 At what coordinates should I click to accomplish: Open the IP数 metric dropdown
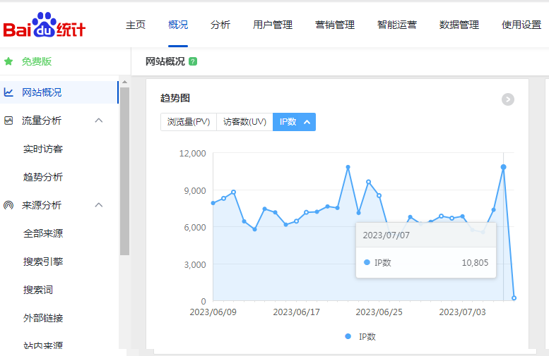[294, 122]
